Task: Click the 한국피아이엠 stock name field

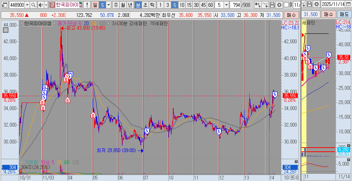Action: point(69,5)
